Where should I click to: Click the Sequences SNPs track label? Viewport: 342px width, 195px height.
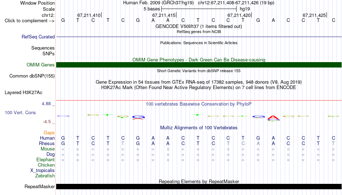(43, 51)
